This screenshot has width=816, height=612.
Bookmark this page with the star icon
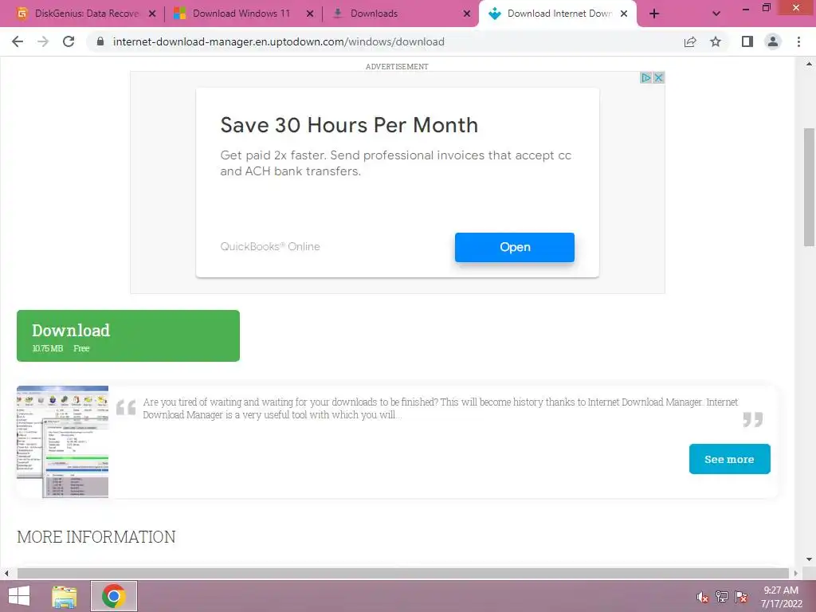[x=716, y=41]
